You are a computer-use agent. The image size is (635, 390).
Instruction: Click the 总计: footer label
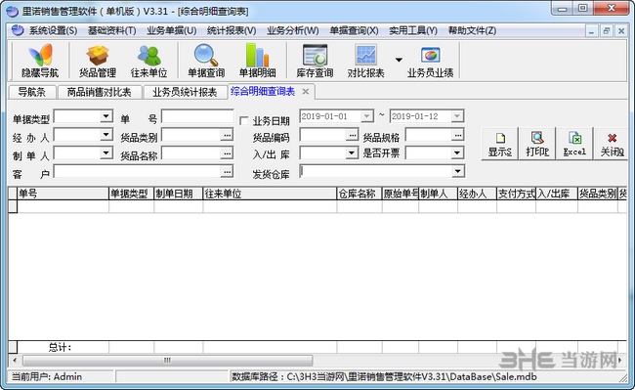(x=60, y=347)
